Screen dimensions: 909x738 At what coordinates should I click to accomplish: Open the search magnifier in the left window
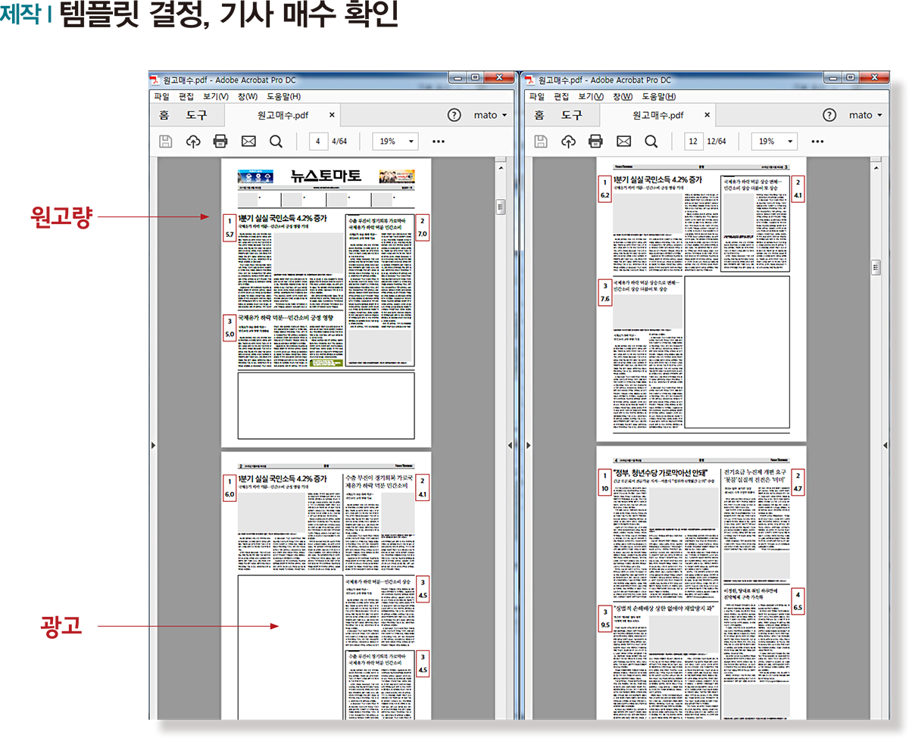276,142
